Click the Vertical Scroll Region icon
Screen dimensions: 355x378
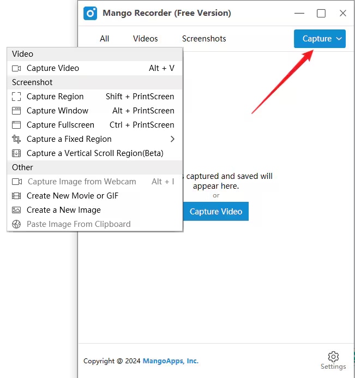(16, 153)
